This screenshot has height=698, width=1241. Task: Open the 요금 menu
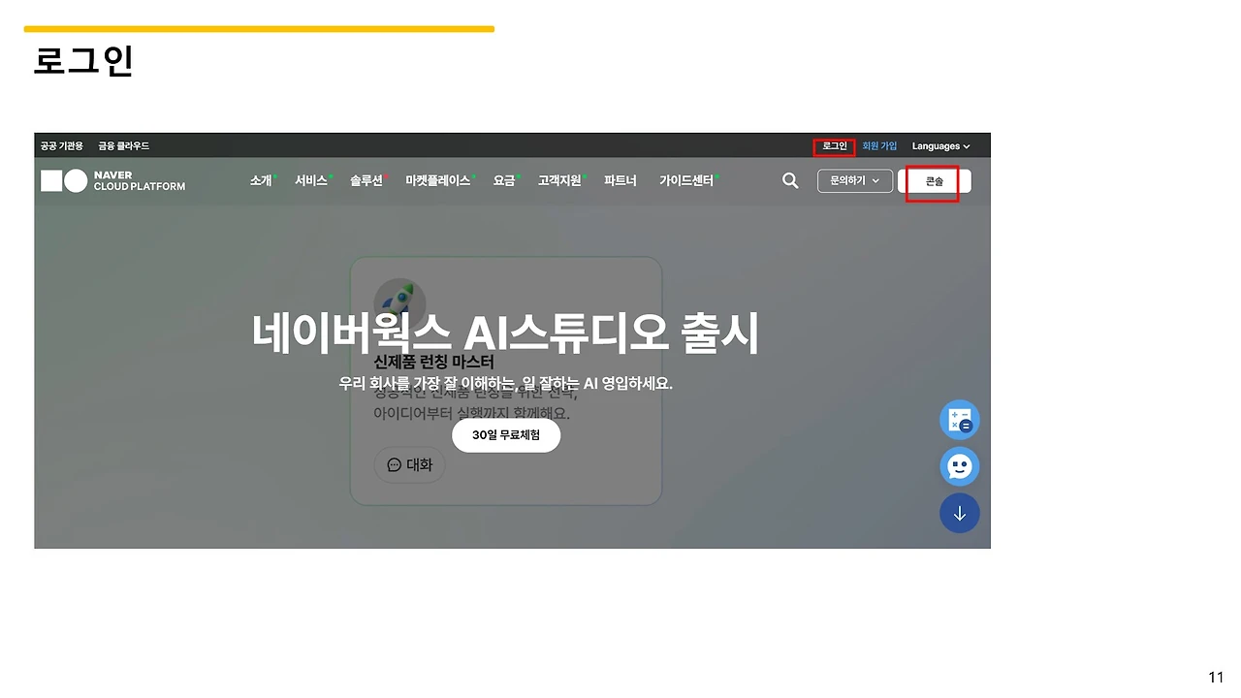(x=502, y=180)
